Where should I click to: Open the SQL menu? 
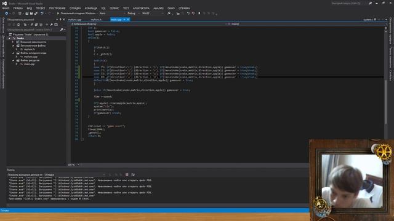[103, 8]
